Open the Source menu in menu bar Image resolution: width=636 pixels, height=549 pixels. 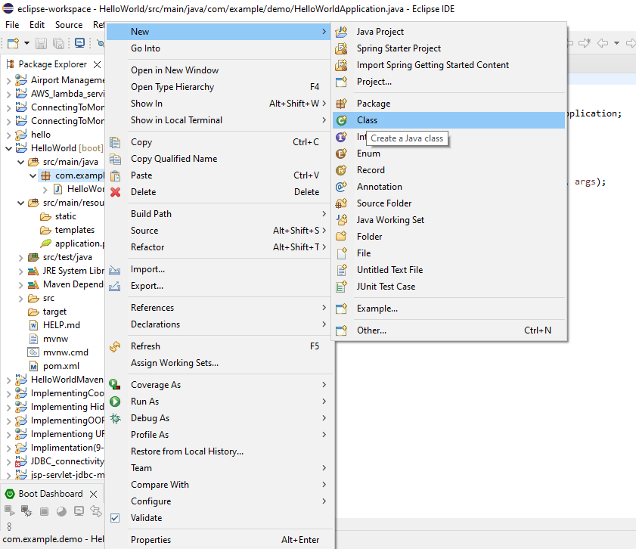tap(69, 25)
